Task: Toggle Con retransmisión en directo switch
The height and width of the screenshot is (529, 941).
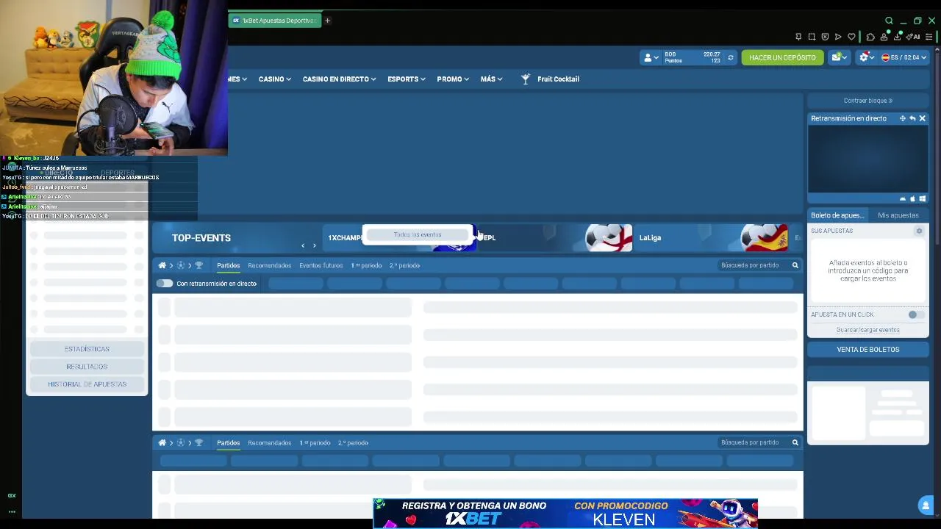Action: (x=164, y=284)
